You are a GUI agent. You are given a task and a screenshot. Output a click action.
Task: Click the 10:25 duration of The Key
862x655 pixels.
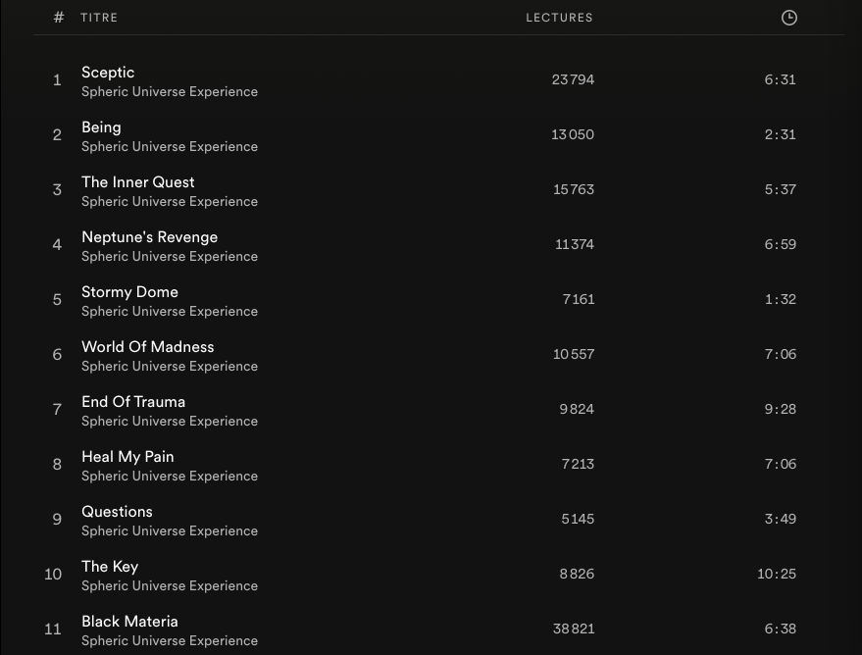tap(776, 574)
